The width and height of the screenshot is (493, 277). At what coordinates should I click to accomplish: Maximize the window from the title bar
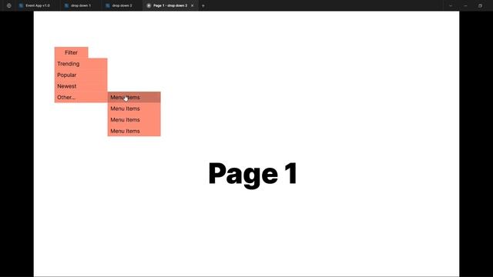(x=480, y=5)
